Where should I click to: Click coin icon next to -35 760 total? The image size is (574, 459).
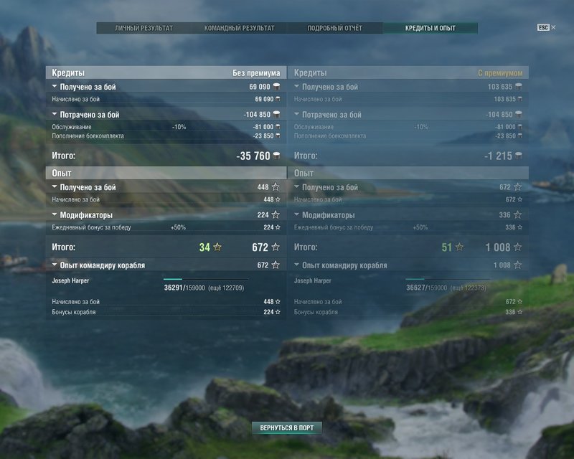pyautogui.click(x=277, y=156)
